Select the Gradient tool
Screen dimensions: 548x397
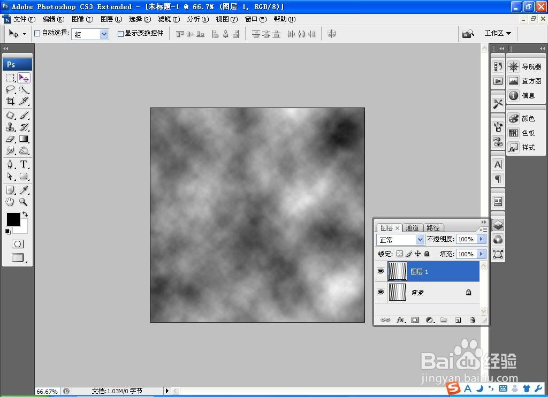(x=24, y=139)
